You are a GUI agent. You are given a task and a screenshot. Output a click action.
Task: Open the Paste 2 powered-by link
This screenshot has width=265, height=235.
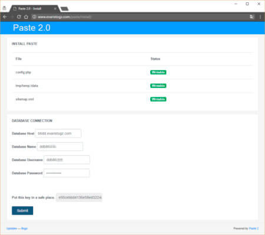click(x=254, y=229)
